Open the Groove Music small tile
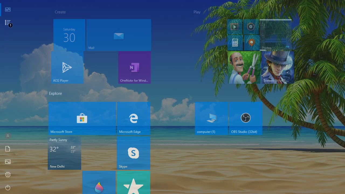Viewport: 345px width, 194px height. tap(251, 27)
